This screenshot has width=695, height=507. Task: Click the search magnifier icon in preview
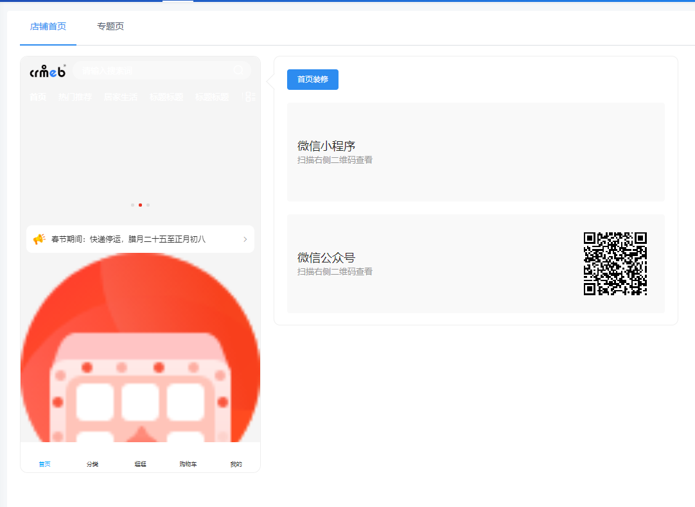coord(238,70)
